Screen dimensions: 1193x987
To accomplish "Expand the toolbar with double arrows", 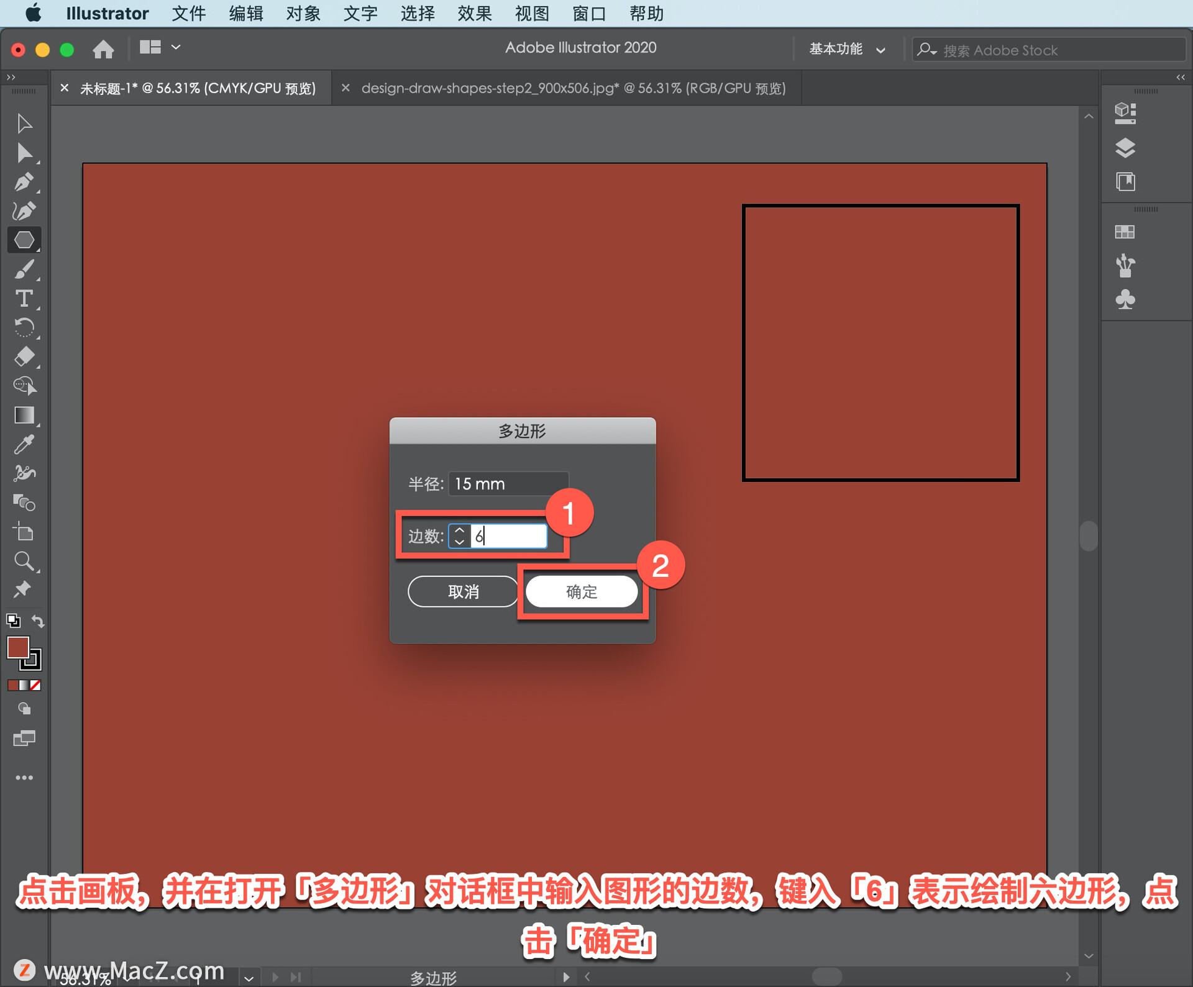I will pos(11,77).
